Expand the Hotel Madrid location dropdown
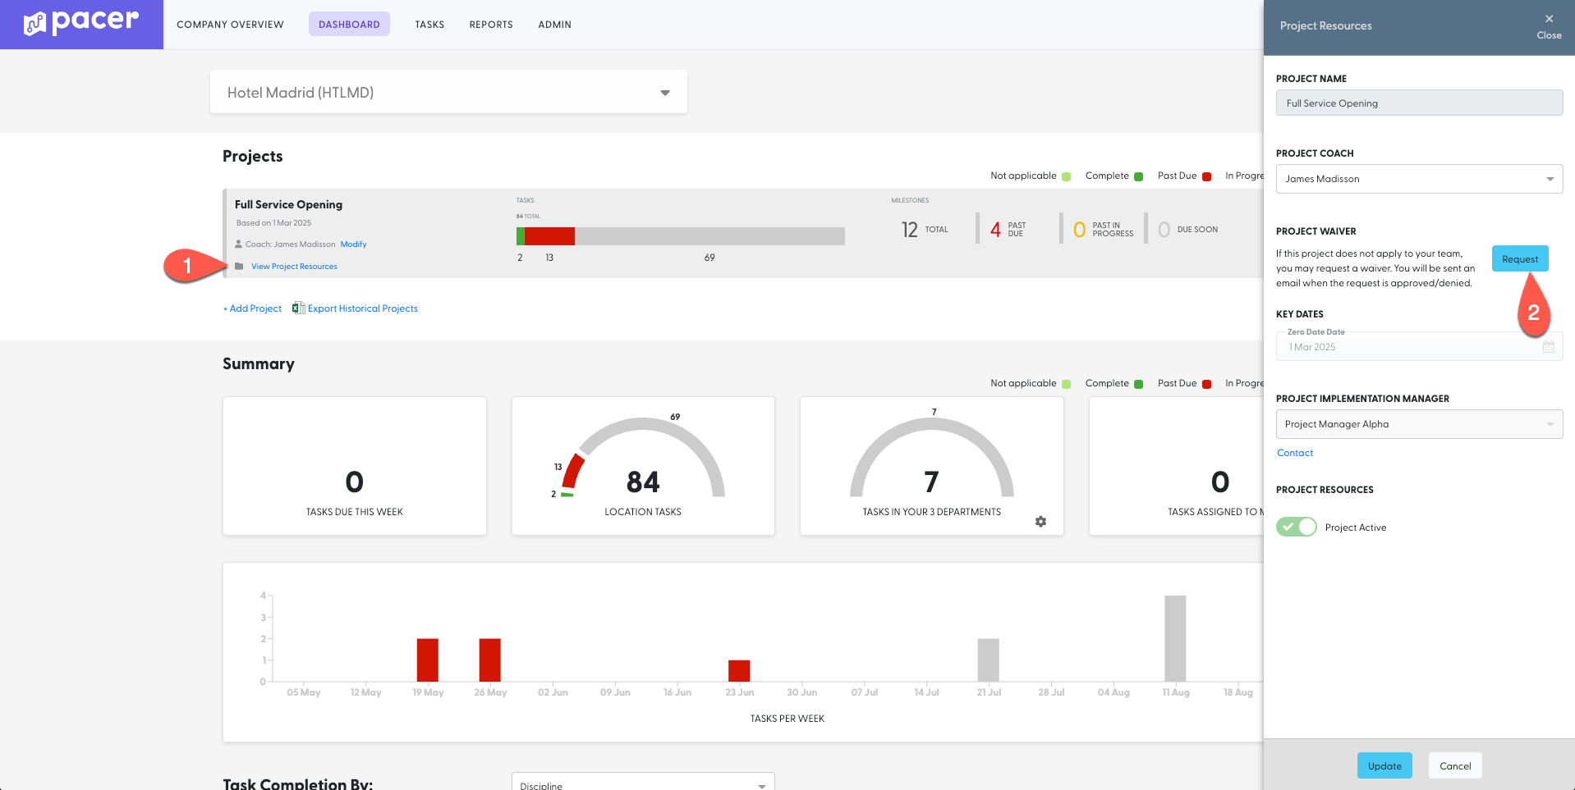This screenshot has height=790, width=1575. click(664, 93)
